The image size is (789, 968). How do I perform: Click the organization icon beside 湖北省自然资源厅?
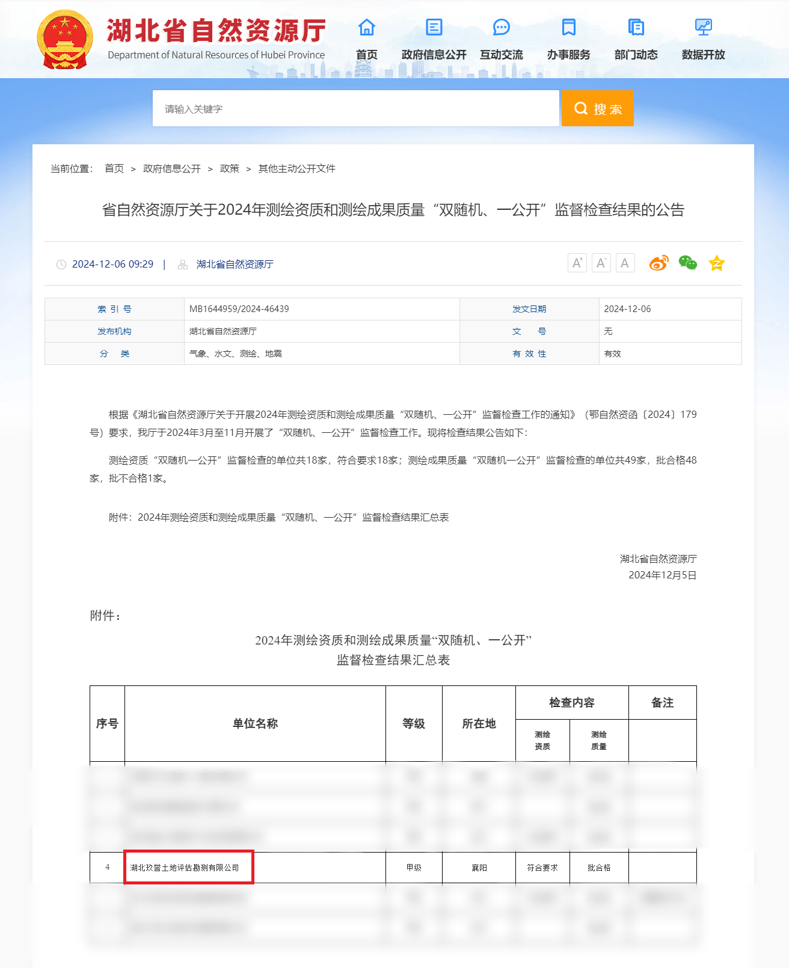(x=183, y=265)
